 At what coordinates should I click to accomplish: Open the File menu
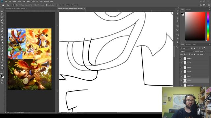pos(6,1)
